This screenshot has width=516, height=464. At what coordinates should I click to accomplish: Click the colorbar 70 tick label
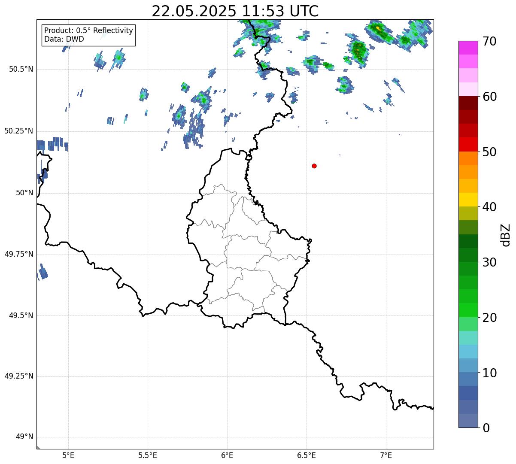click(490, 41)
